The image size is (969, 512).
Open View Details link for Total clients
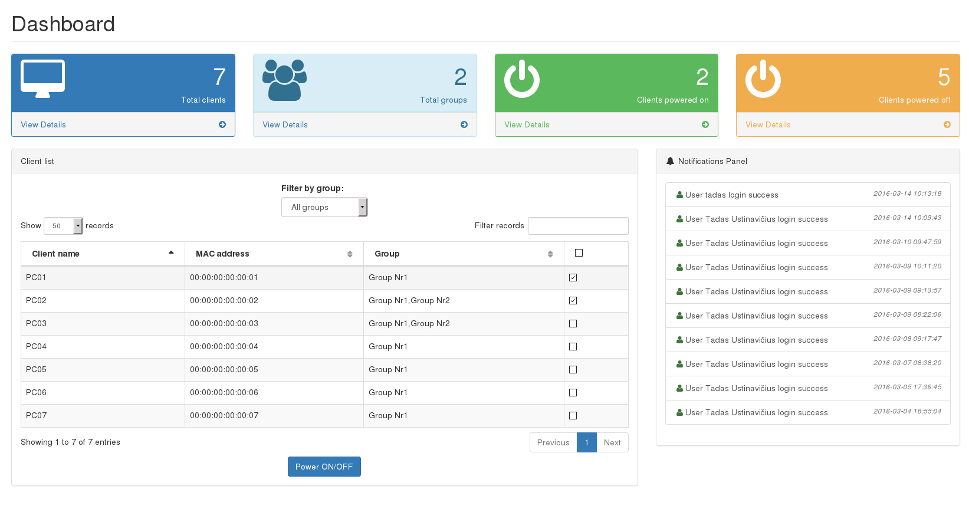[x=44, y=124]
